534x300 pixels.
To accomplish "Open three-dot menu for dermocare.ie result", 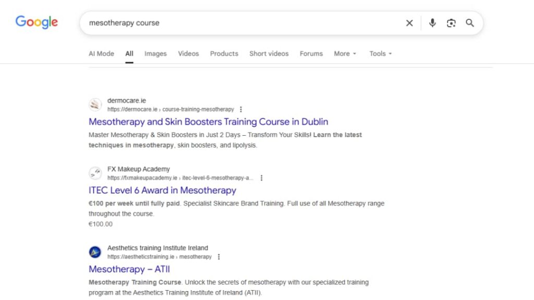I will [241, 110].
